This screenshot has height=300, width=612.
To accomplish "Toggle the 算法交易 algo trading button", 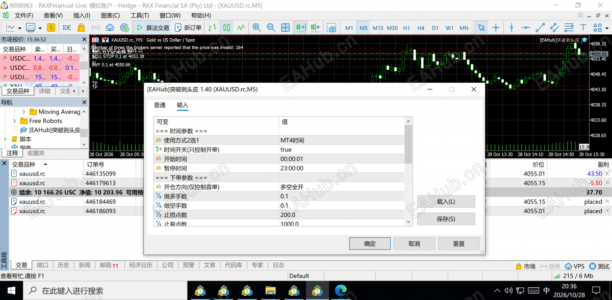I will (x=152, y=28).
